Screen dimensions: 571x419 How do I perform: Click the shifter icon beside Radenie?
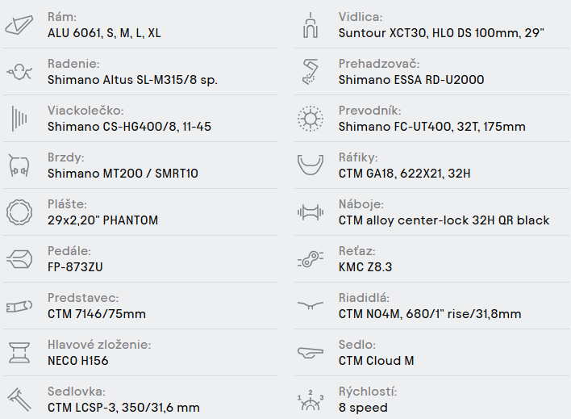[20, 72]
